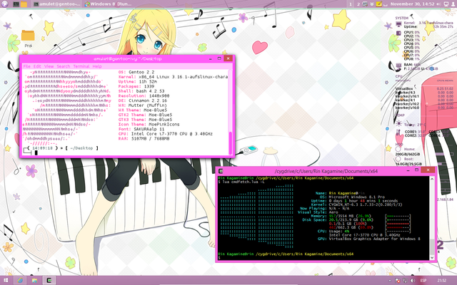Open Help menu in Gentoo terminal

[x=97, y=66]
